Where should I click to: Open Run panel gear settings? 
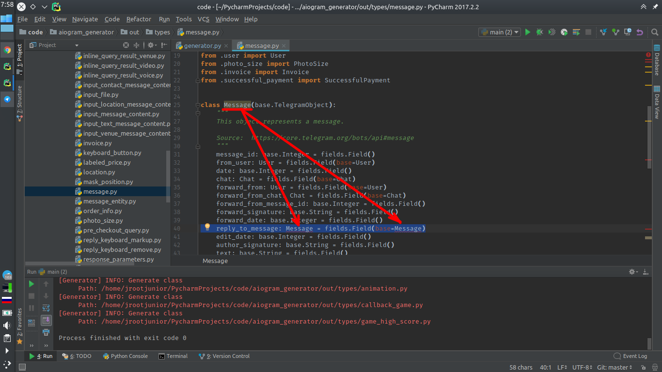(633, 272)
